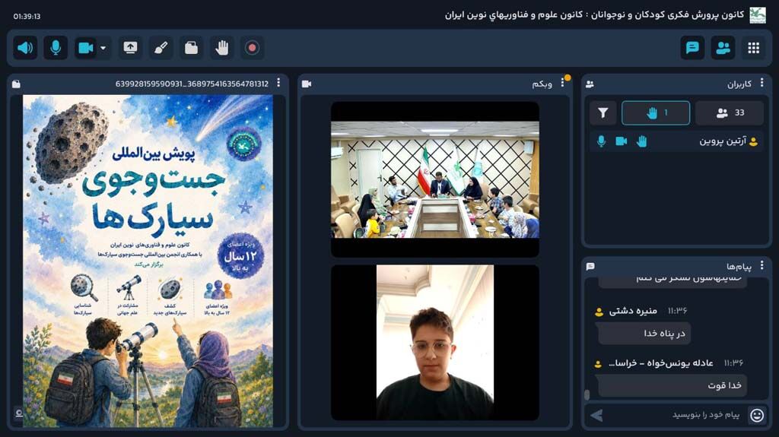Viewport: 779px width, 437px height.
Task: Toggle the microphone in top toolbar
Action: tap(56, 48)
